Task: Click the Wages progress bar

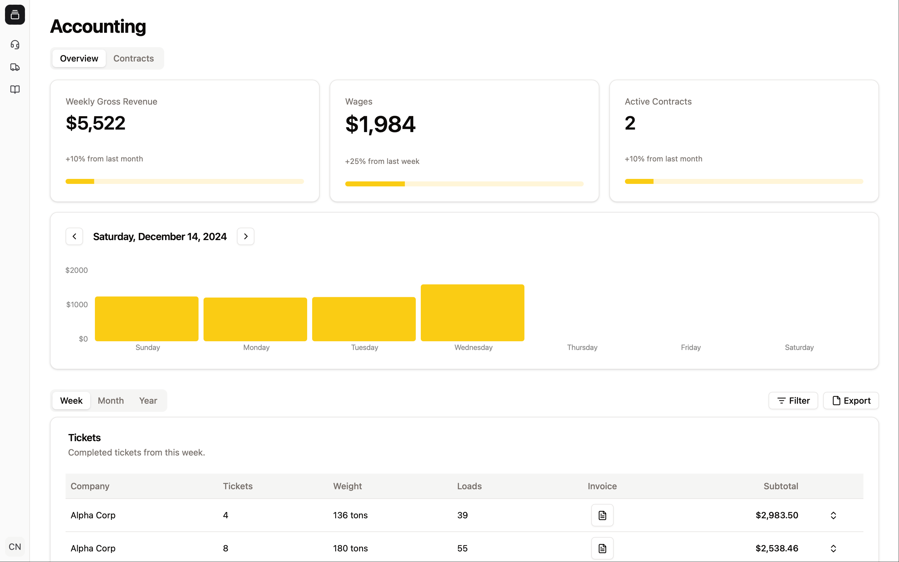Action: point(464,184)
